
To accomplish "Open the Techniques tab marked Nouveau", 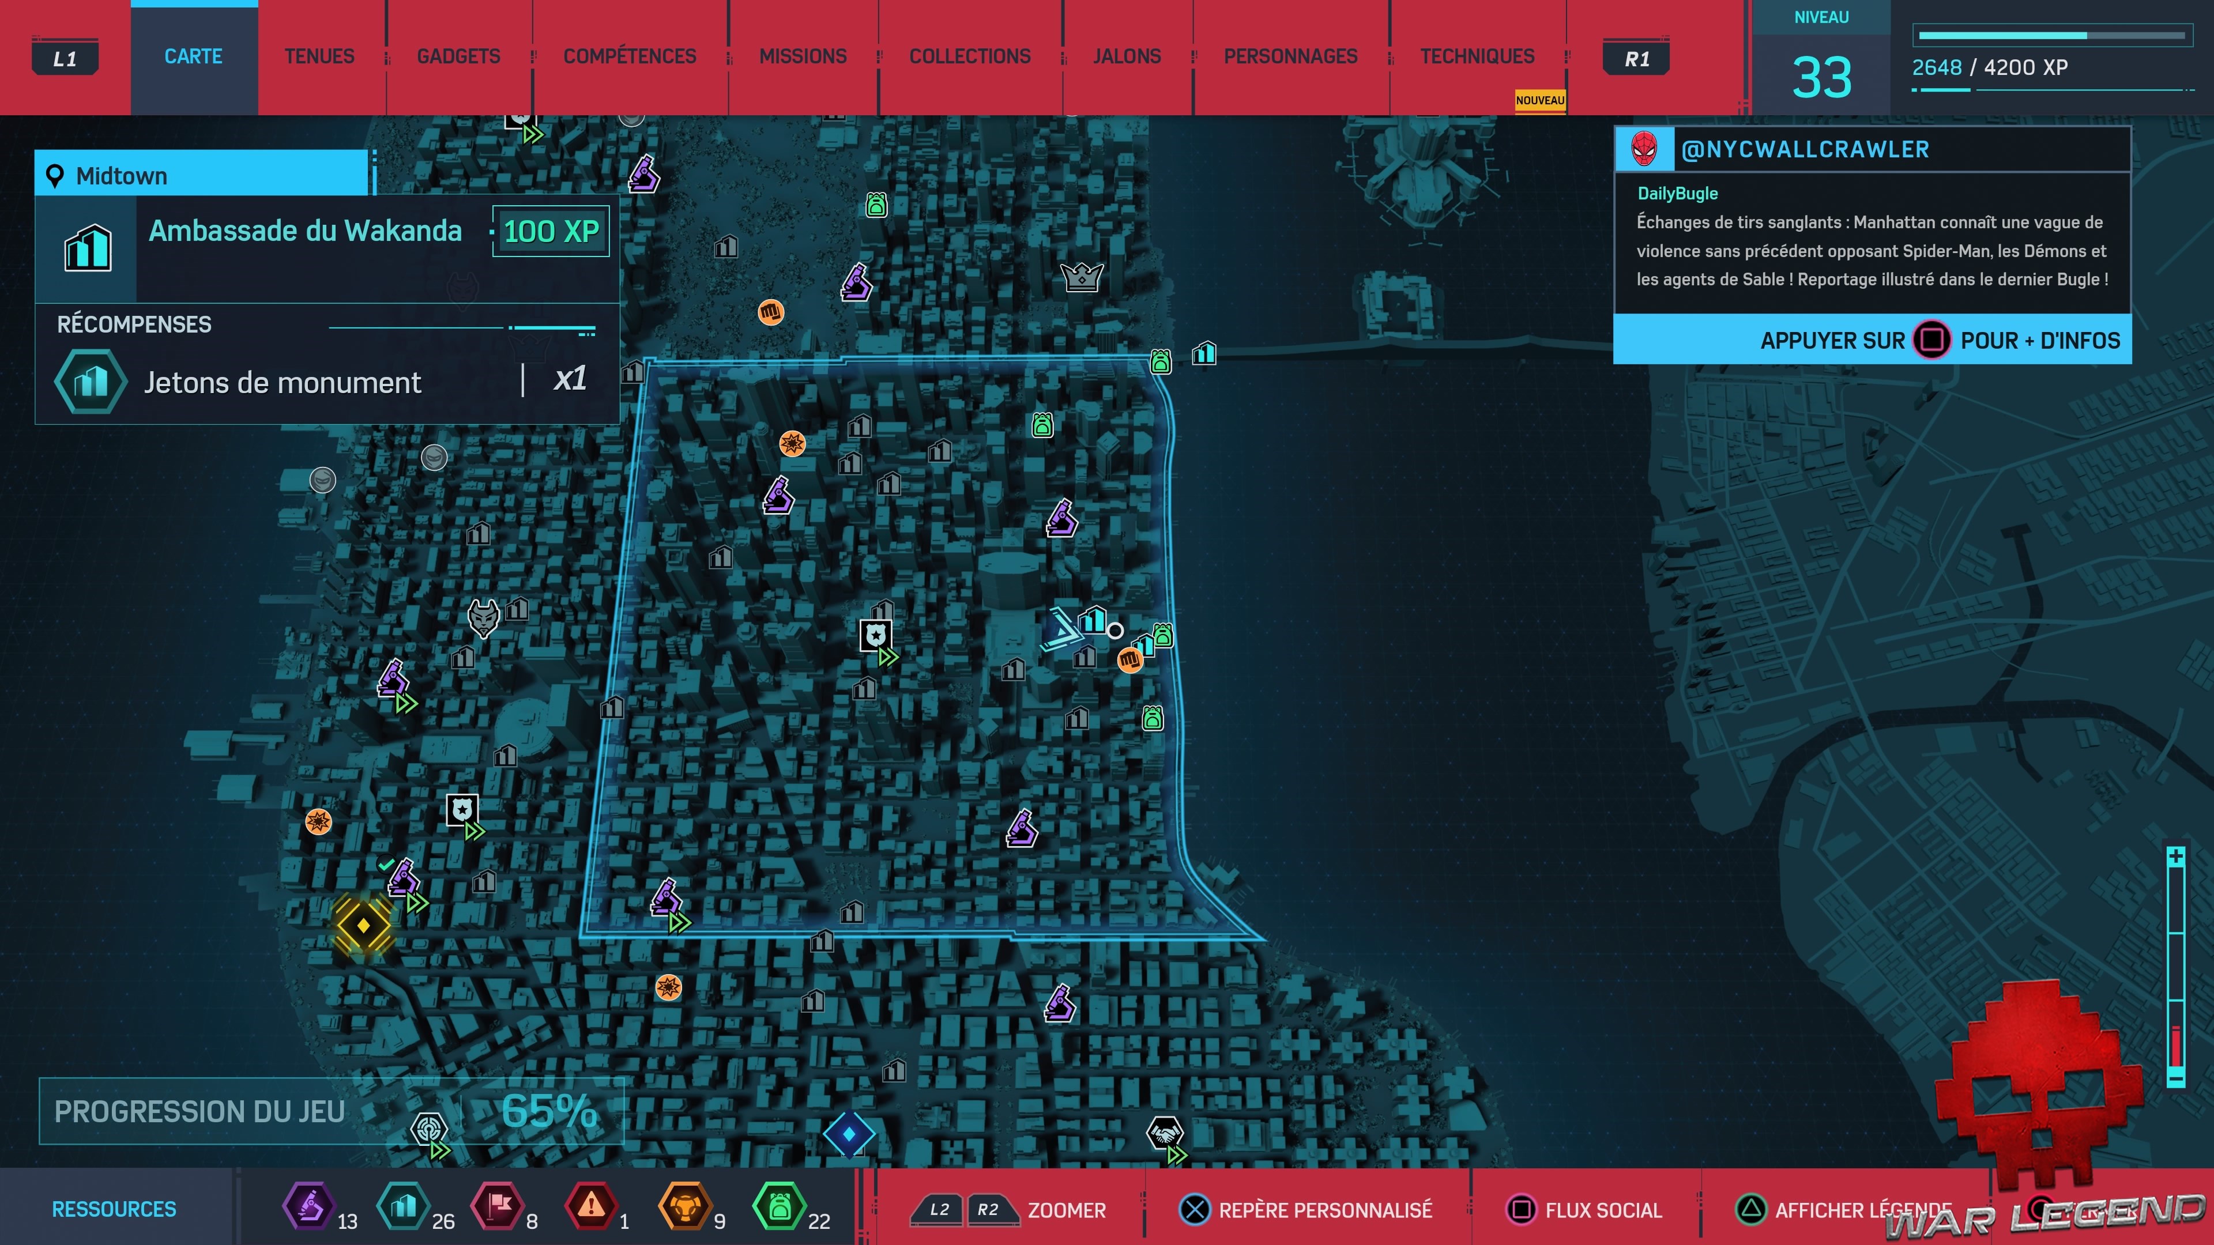I will point(1477,56).
